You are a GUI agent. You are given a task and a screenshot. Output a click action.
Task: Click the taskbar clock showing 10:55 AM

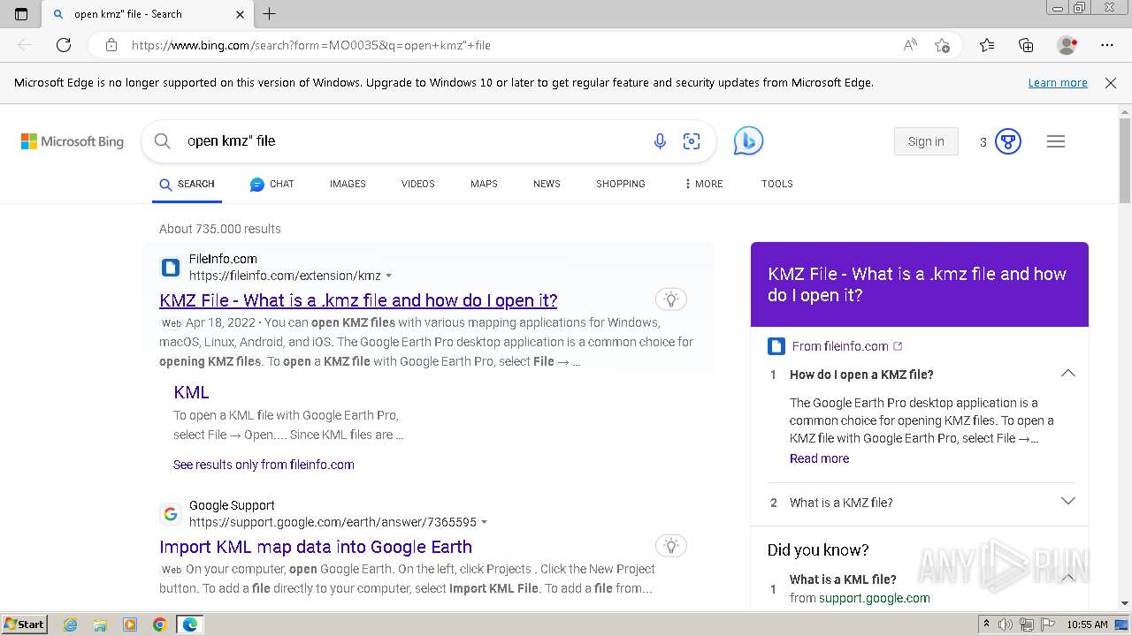pos(1087,625)
